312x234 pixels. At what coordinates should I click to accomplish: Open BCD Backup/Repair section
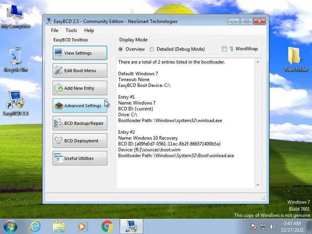click(80, 123)
